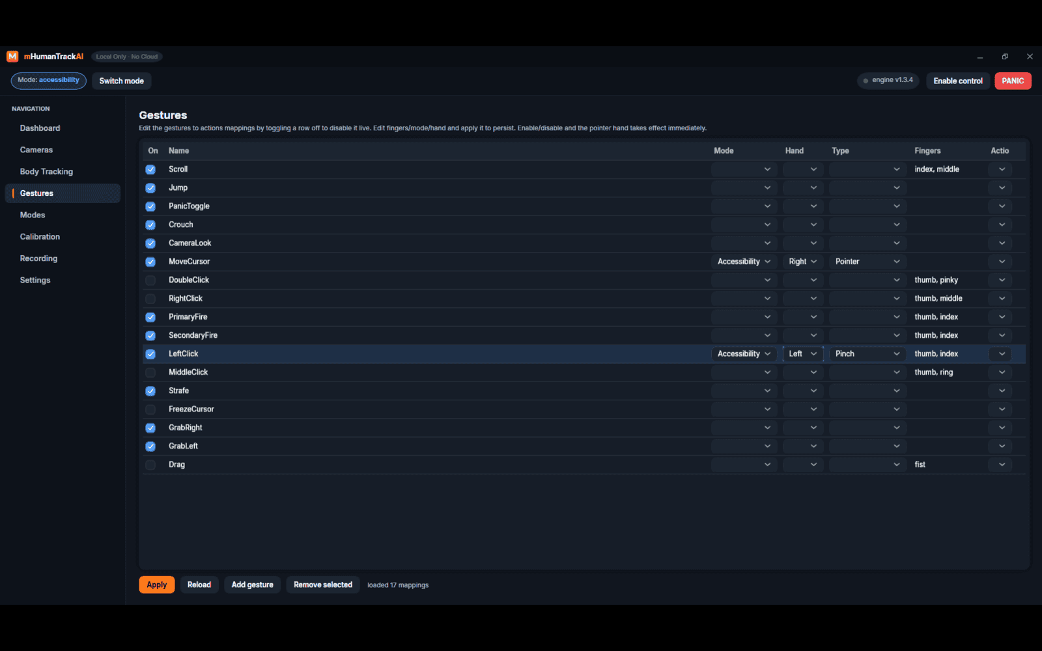Open the Cameras navigation item
Screen dimensions: 1042x651
tap(63, 150)
